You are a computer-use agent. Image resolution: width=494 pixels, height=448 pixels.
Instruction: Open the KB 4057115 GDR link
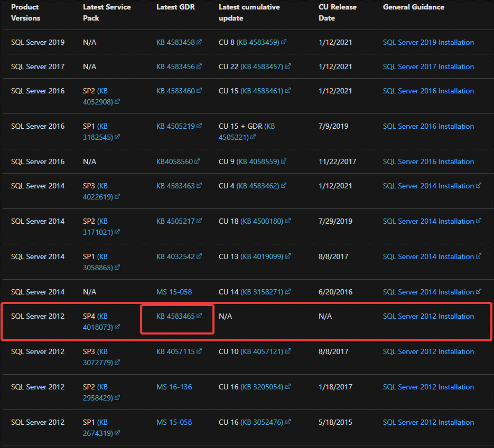pos(176,351)
